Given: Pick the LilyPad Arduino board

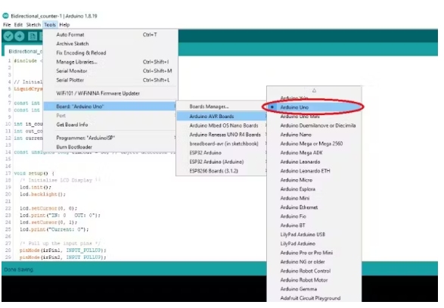Looking at the screenshot, I should point(314,244).
